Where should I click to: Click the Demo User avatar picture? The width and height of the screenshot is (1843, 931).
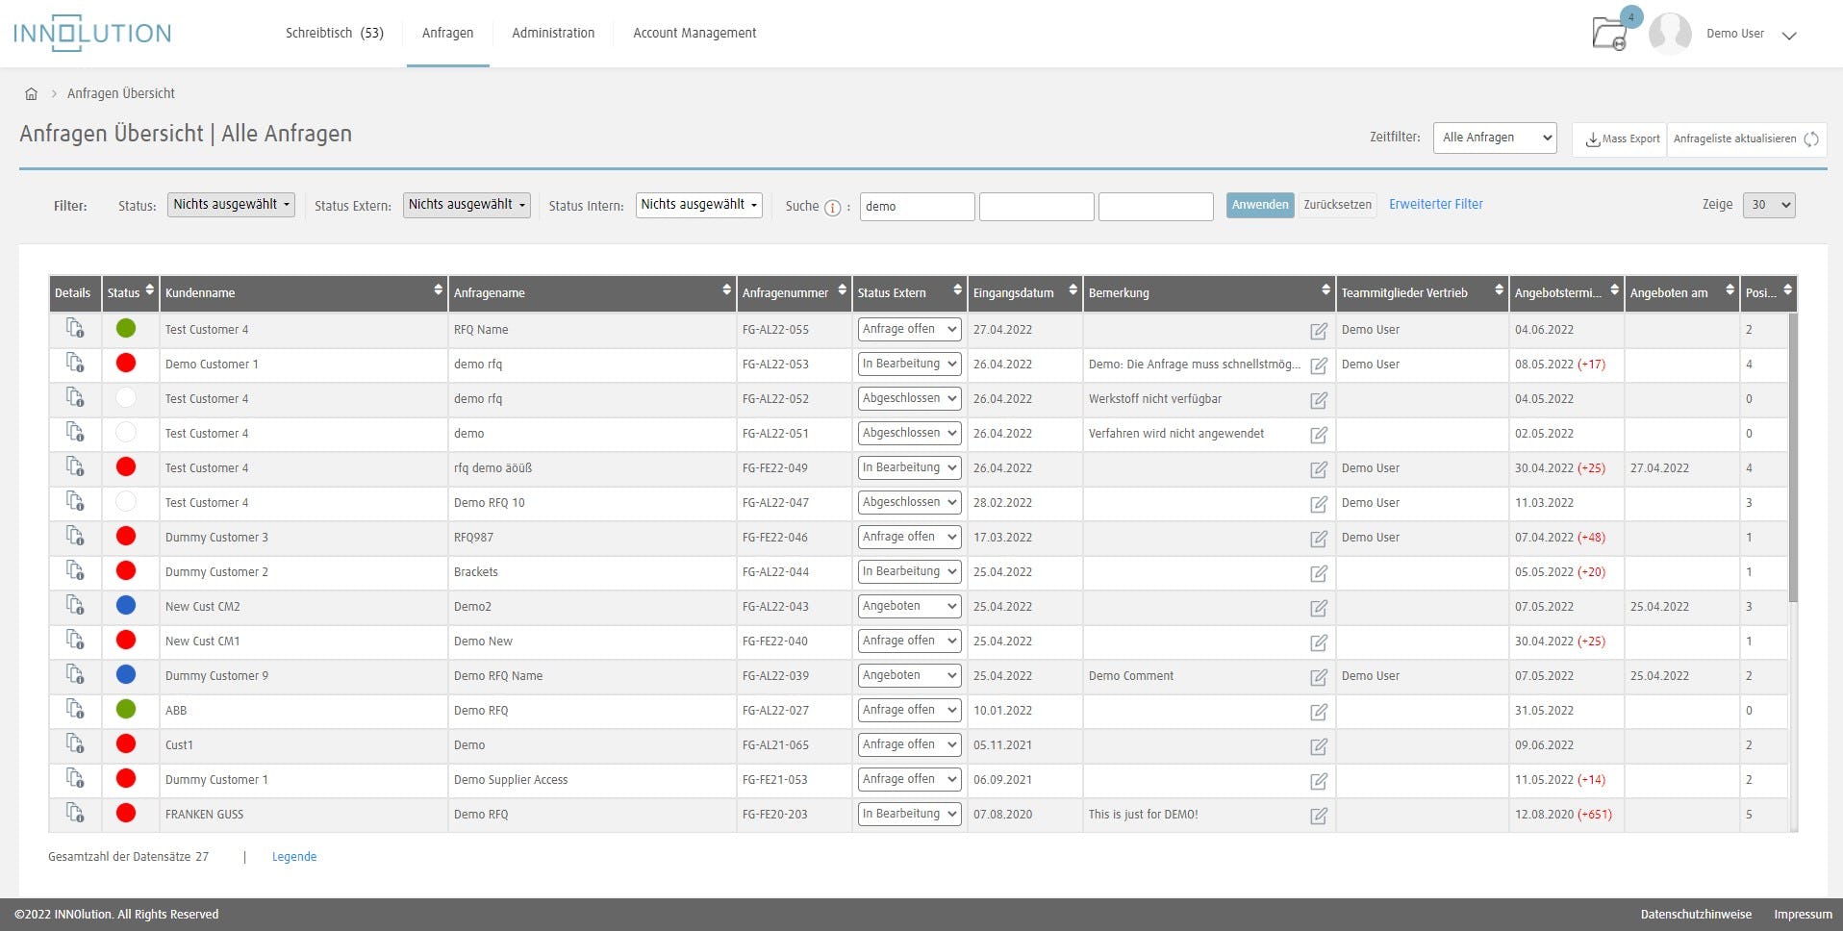pos(1670,33)
